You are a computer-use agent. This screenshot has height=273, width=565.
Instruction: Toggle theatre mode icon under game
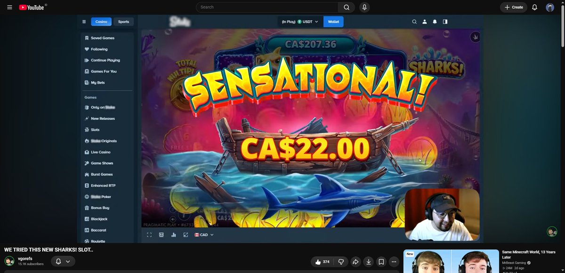tap(161, 235)
